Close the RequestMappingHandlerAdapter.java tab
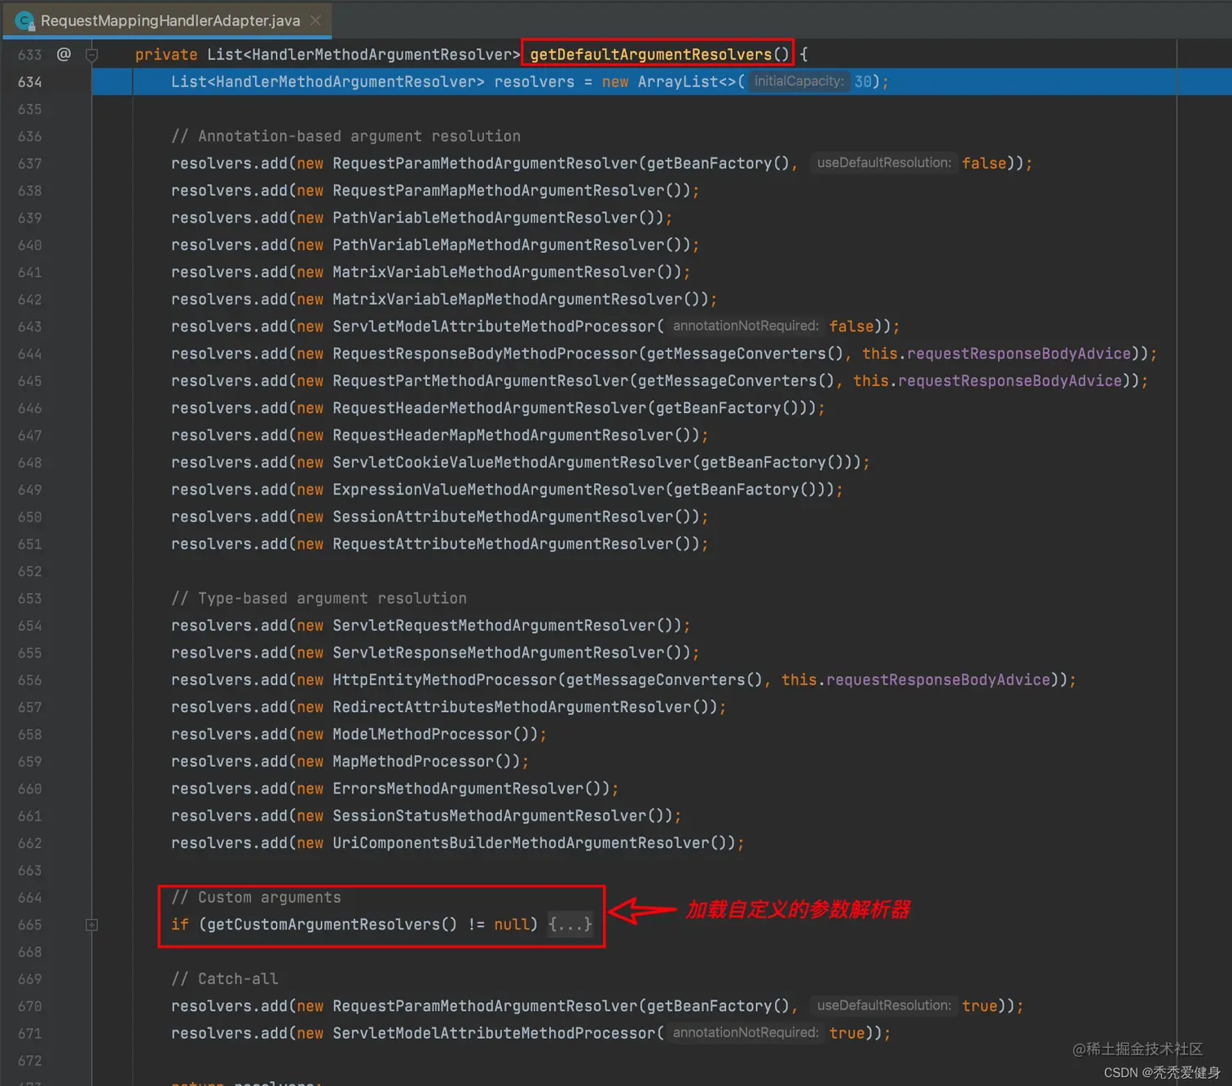 click(x=315, y=20)
